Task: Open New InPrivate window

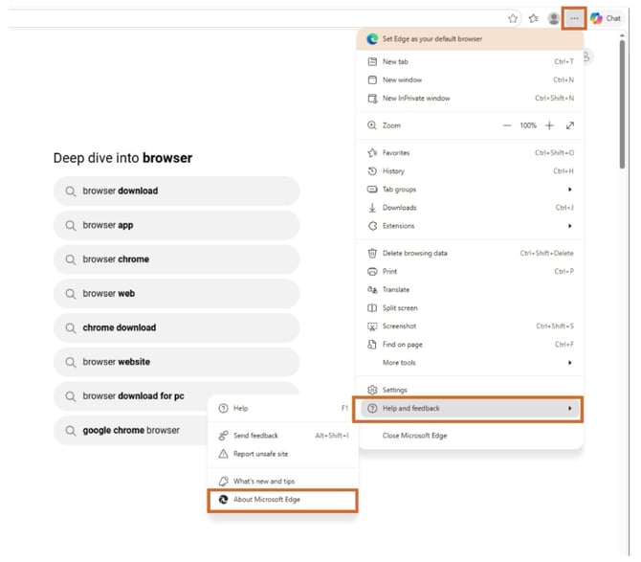Action: (x=470, y=99)
